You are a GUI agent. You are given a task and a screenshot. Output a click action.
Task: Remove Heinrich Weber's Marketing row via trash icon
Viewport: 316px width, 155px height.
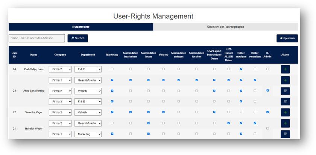(285, 134)
